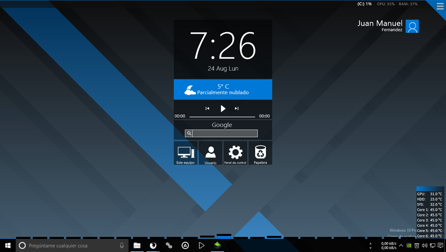446x252 pixels.
Task: Open the hamburger menu in top-right corner
Action: point(440,7)
